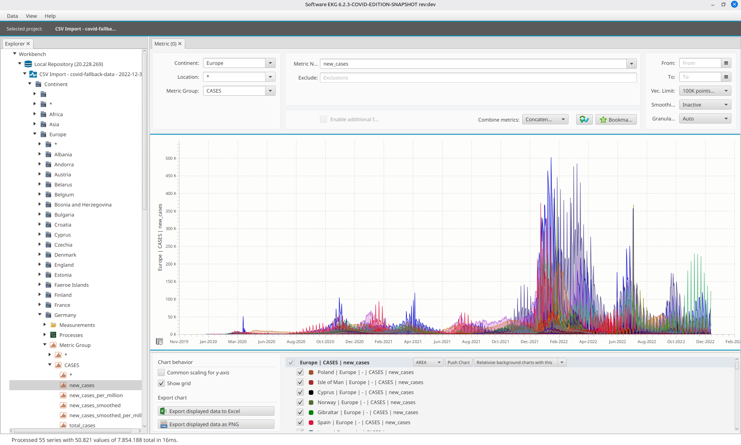Click the chart axis settings icon near Nov-2019
741x445 pixels.
[159, 342]
